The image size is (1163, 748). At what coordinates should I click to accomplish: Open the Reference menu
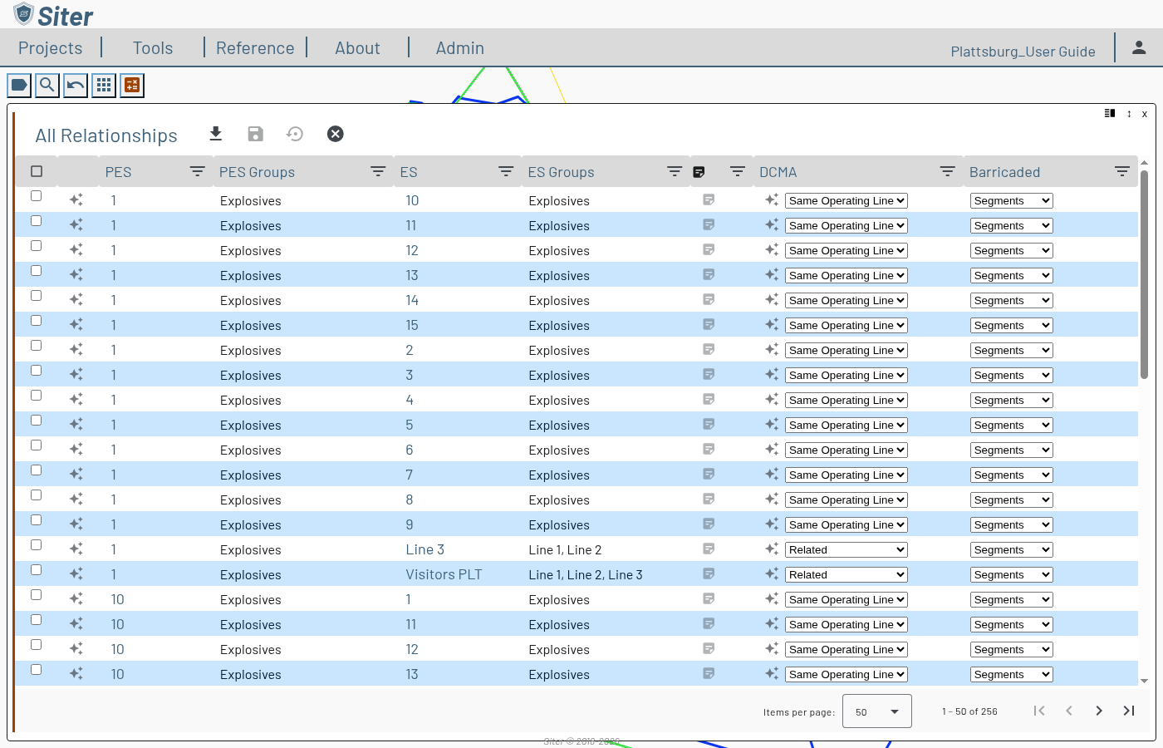[255, 48]
